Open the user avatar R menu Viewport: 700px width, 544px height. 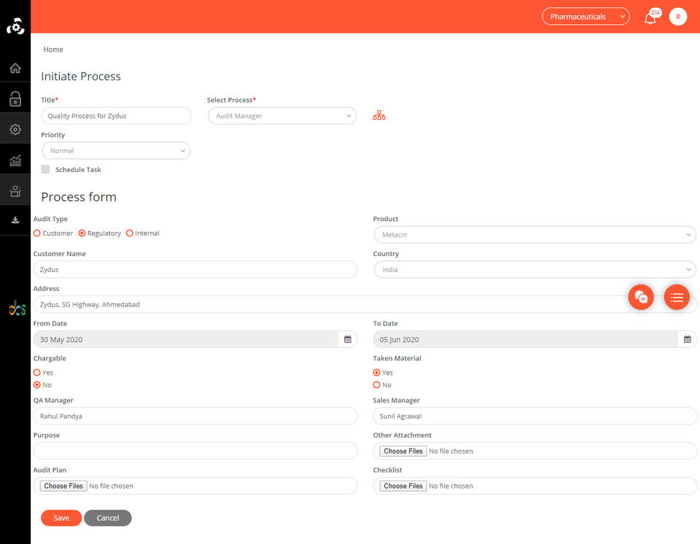click(x=677, y=17)
